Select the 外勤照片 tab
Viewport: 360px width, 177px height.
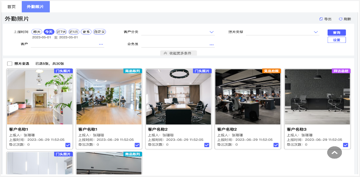[x=36, y=7]
